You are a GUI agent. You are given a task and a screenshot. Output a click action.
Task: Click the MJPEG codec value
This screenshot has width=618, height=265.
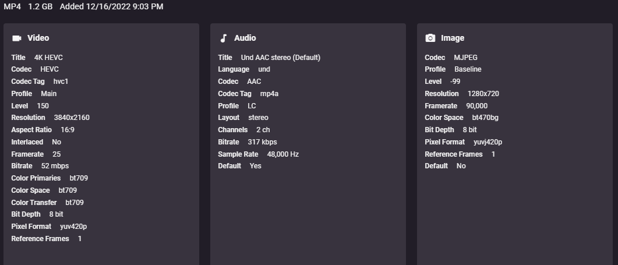[465, 58]
